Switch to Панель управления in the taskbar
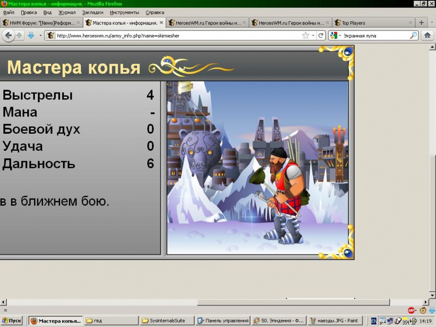This screenshot has width=436, height=327. [223, 321]
